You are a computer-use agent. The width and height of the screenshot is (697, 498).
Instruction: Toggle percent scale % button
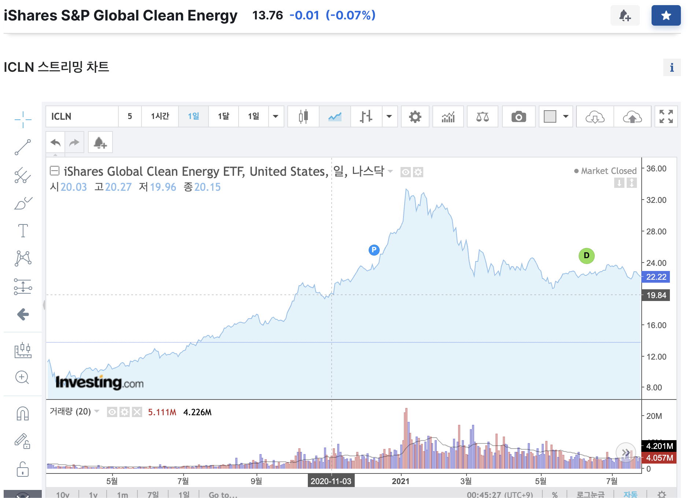(x=555, y=494)
